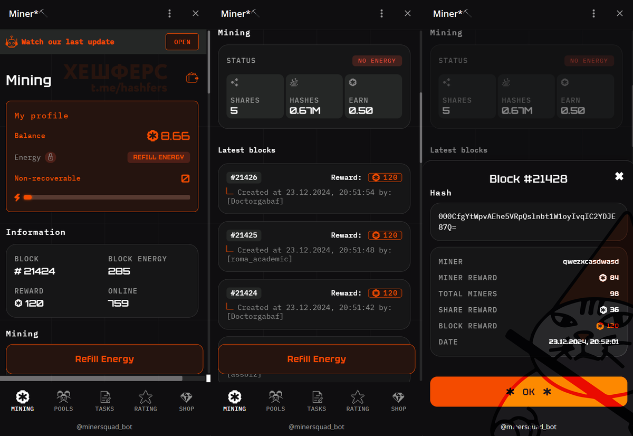Click the horizontal scrollbar under the My profile window
Viewport: 633px width, 436px height.
[91, 378]
